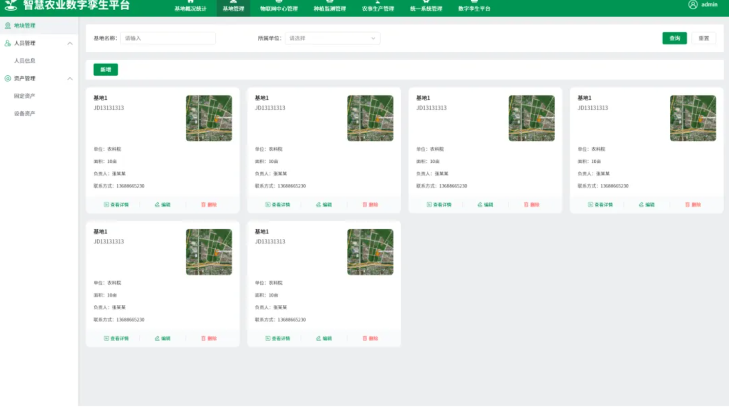Click the edit pencil icon on first top-row card

(157, 205)
